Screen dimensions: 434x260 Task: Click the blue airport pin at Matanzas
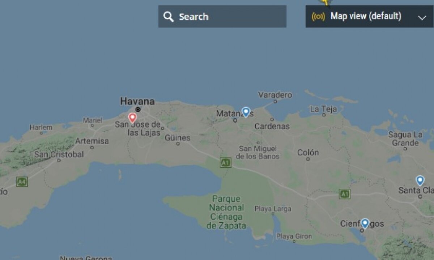pos(246,112)
